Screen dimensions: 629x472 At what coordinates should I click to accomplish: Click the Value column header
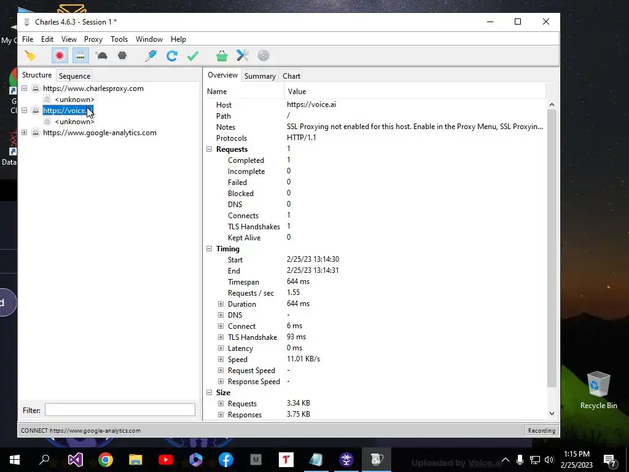pos(415,92)
